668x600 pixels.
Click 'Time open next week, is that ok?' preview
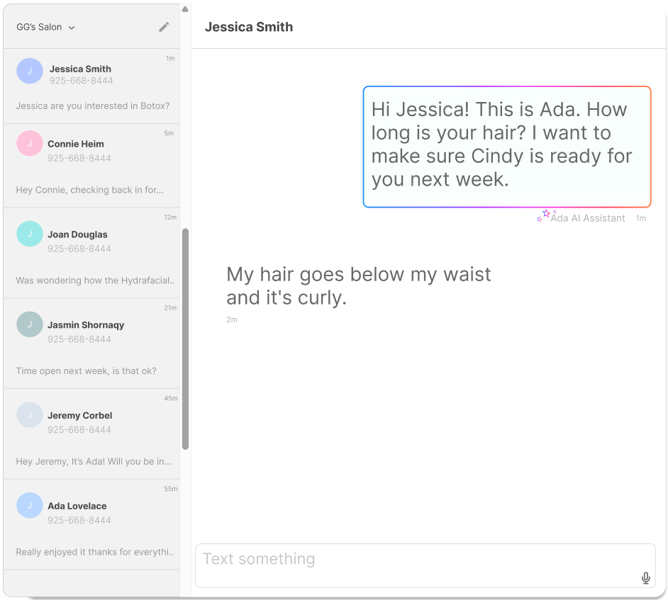(x=86, y=371)
